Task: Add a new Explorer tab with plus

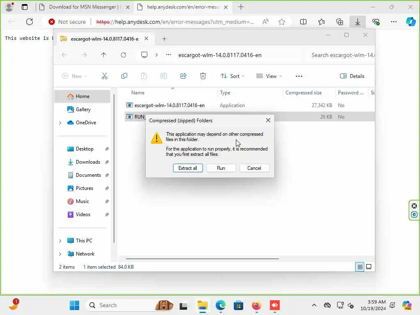Action: (164, 39)
